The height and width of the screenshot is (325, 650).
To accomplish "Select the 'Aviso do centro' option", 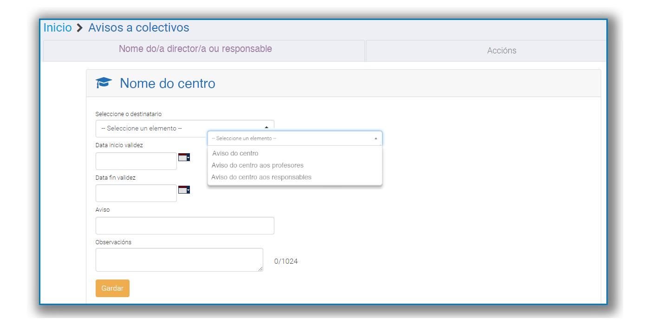I will (235, 153).
